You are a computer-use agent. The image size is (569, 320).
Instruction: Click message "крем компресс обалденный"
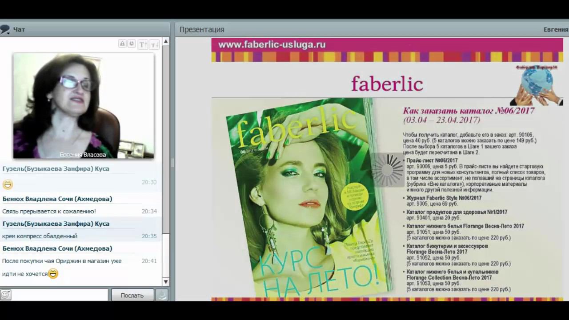click(x=40, y=236)
